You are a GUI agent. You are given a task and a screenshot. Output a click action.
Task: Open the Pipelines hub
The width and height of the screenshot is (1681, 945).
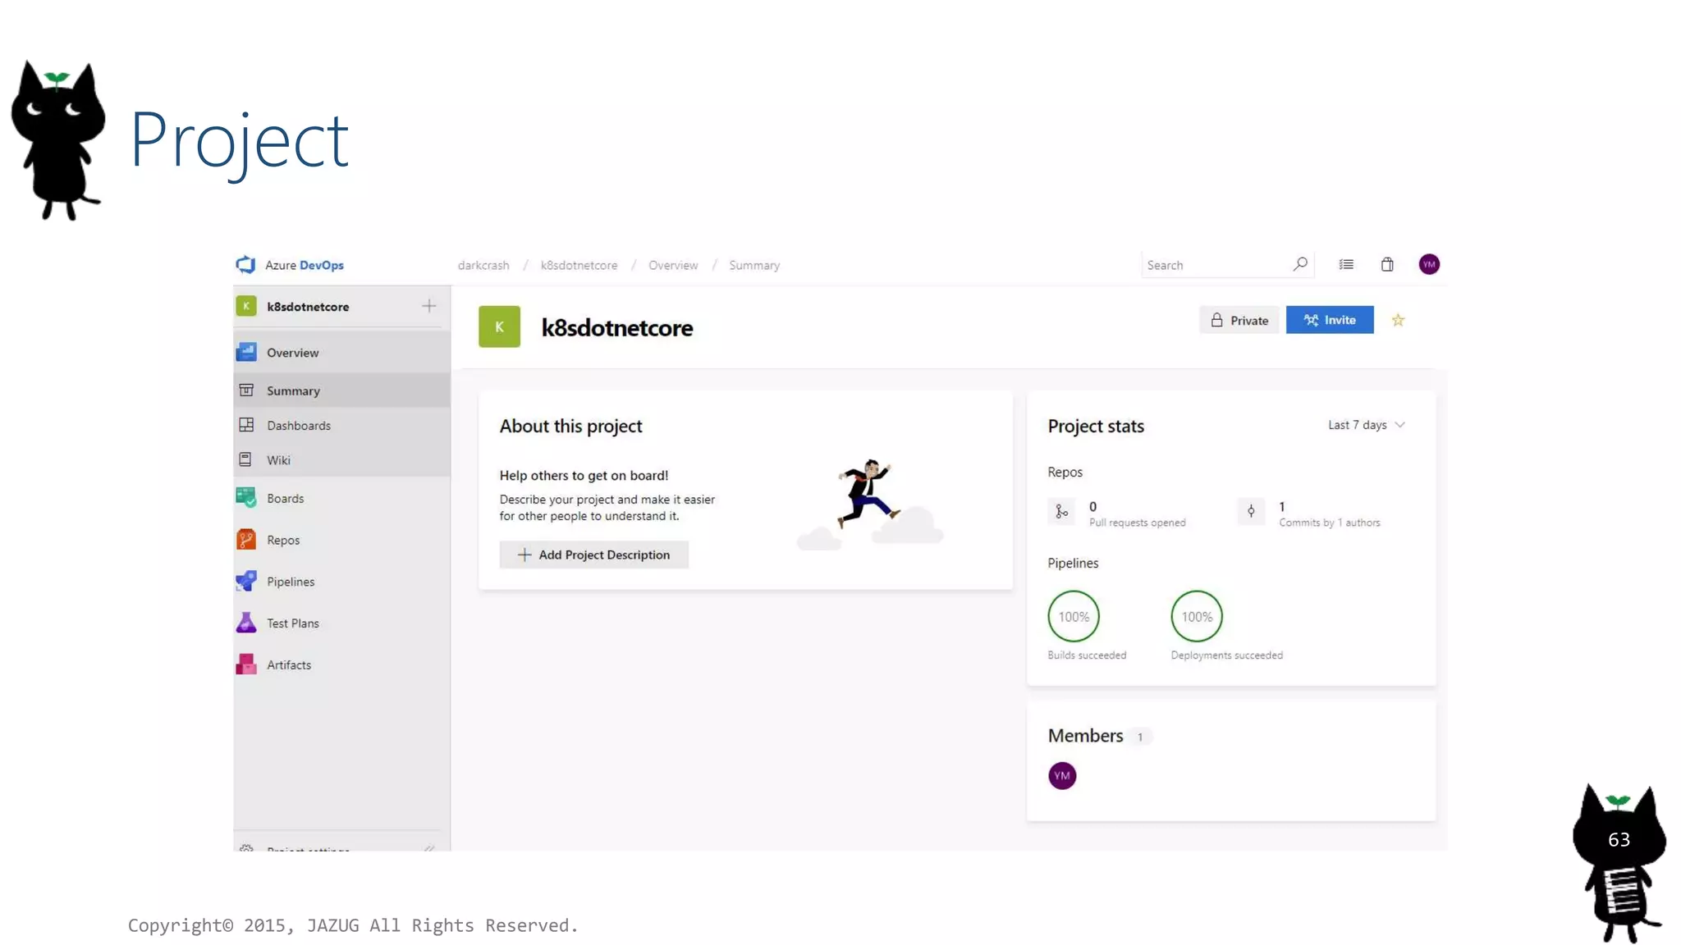pyautogui.click(x=290, y=582)
